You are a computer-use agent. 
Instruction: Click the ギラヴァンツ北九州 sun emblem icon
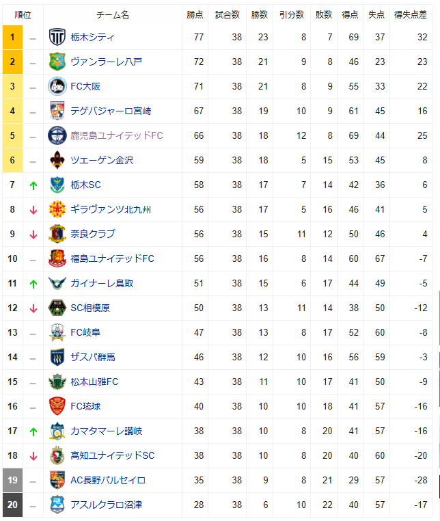(57, 209)
